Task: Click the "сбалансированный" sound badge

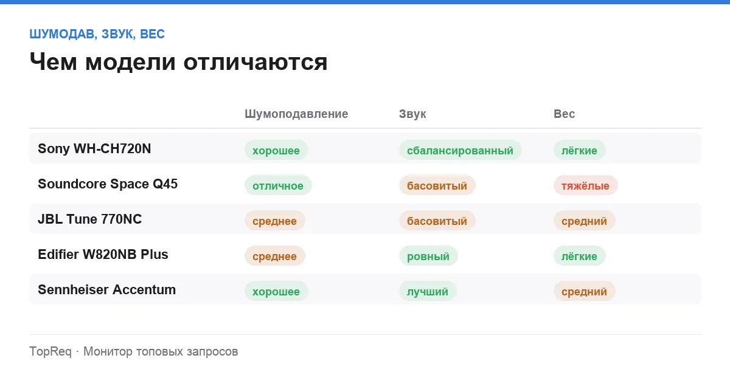Action: (x=460, y=150)
